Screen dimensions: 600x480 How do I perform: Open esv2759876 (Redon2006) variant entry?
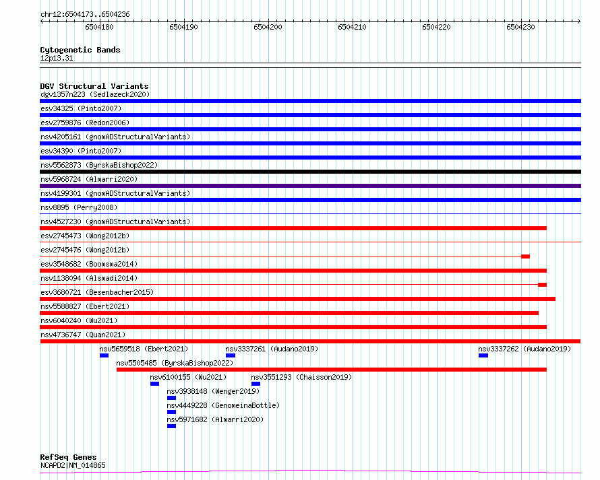tap(85, 123)
